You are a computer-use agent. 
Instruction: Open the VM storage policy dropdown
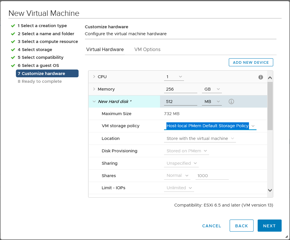tap(210, 126)
